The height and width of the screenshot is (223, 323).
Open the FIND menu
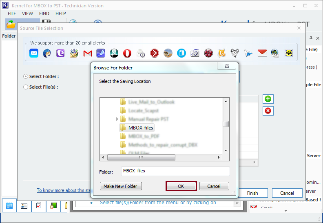44,13
